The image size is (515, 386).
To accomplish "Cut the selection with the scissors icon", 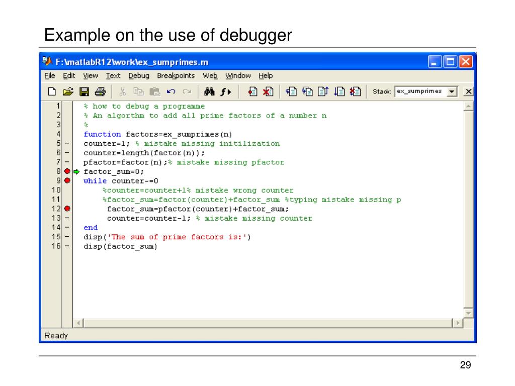I will pyautogui.click(x=123, y=91).
